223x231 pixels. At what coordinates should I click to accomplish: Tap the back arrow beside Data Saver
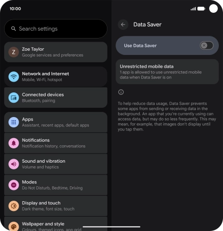point(123,25)
